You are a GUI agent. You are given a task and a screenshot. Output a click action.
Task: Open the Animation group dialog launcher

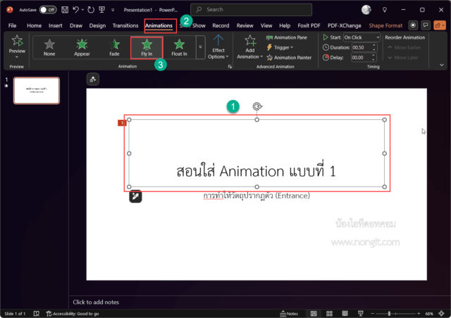(x=230, y=66)
